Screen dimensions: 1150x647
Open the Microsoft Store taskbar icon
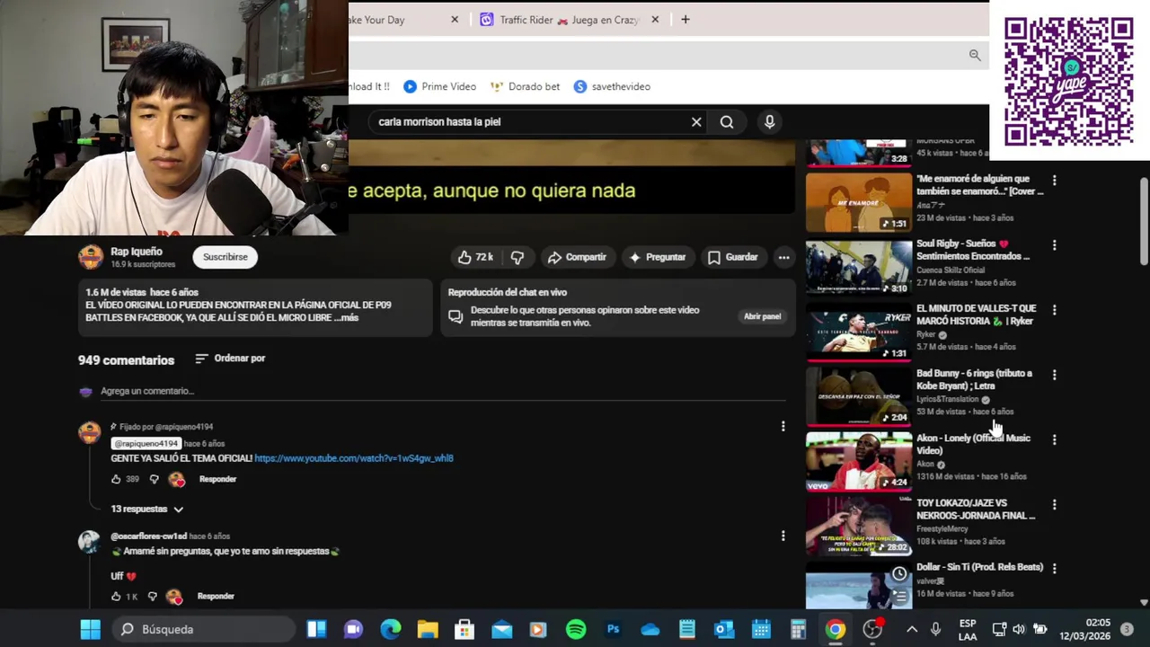tap(464, 630)
